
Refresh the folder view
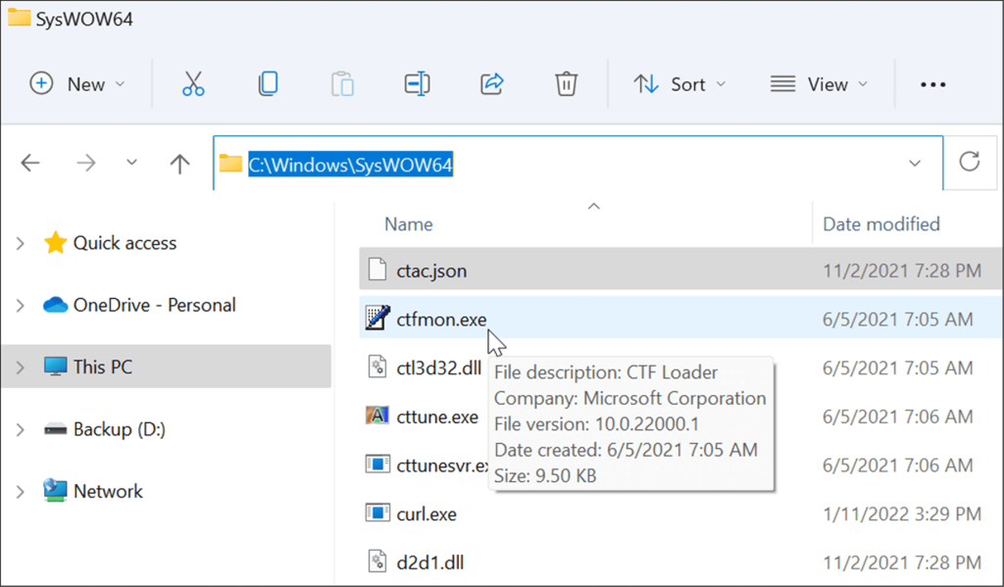pos(970,162)
